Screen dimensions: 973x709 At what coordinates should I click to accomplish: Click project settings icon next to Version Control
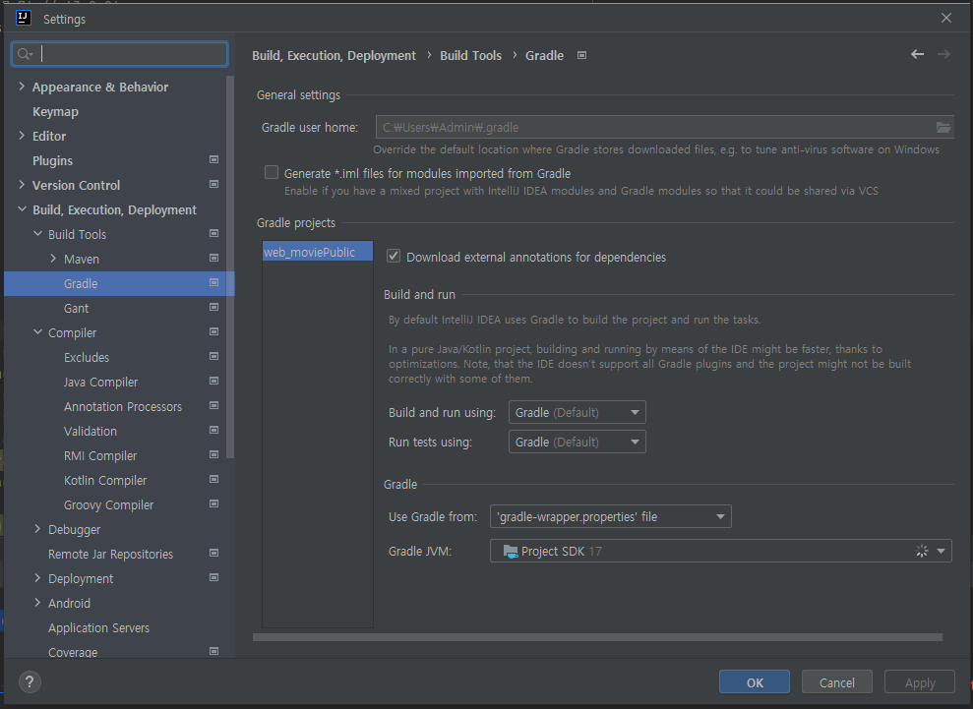(x=214, y=184)
